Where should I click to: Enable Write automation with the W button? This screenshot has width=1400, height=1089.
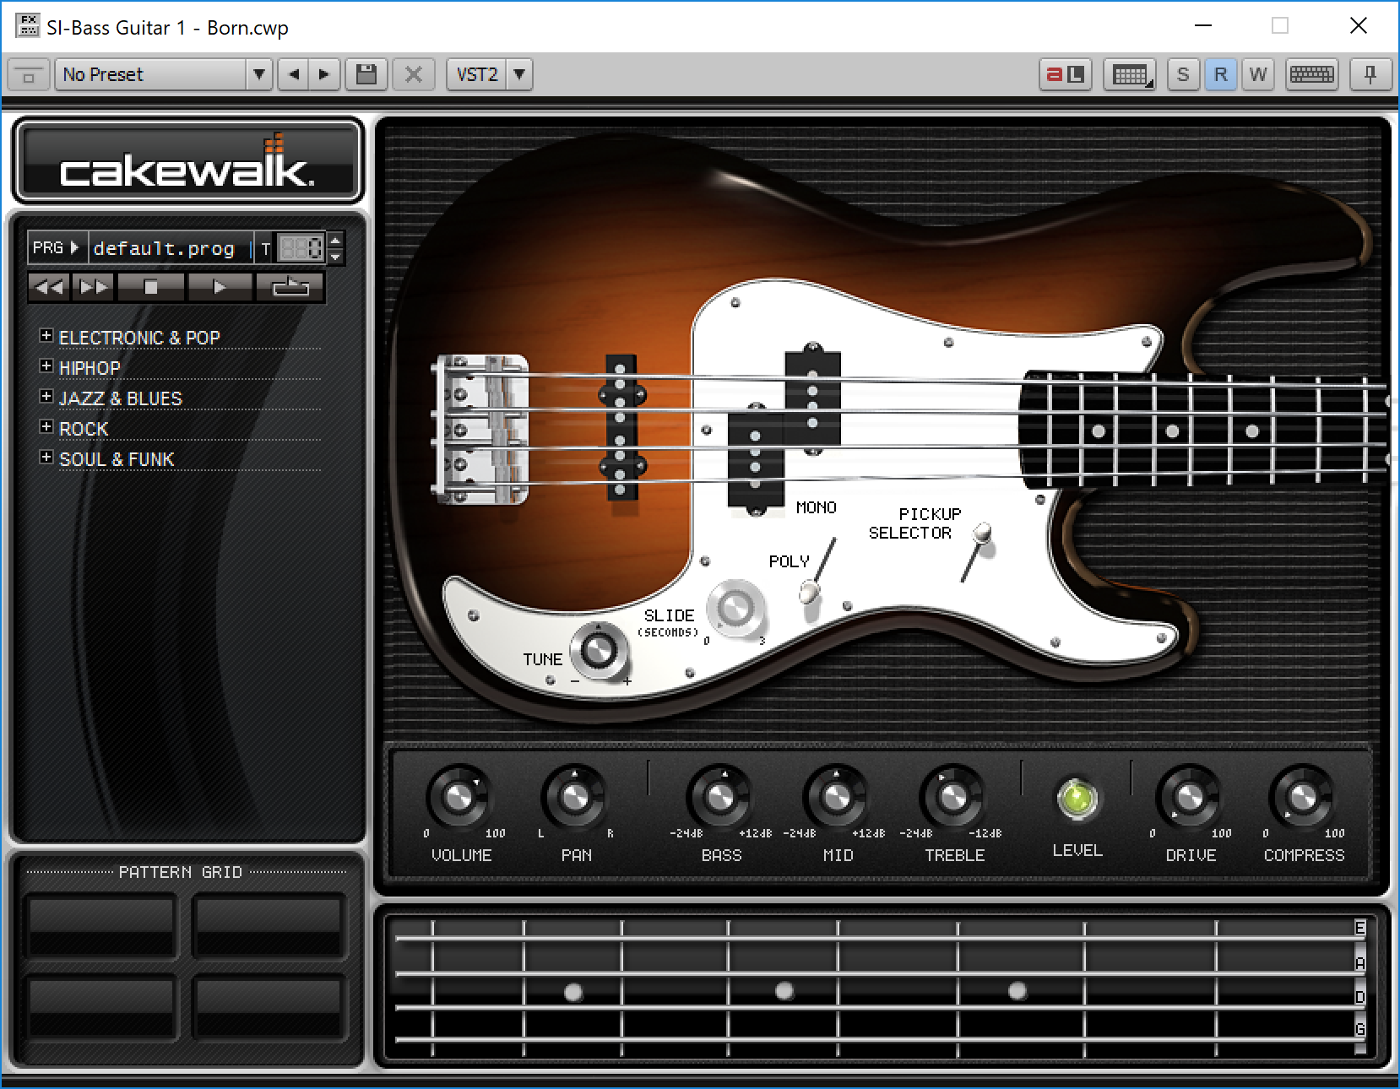(1257, 74)
